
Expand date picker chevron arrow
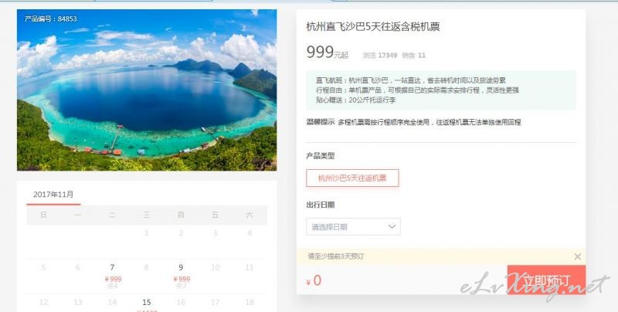pyautogui.click(x=392, y=226)
